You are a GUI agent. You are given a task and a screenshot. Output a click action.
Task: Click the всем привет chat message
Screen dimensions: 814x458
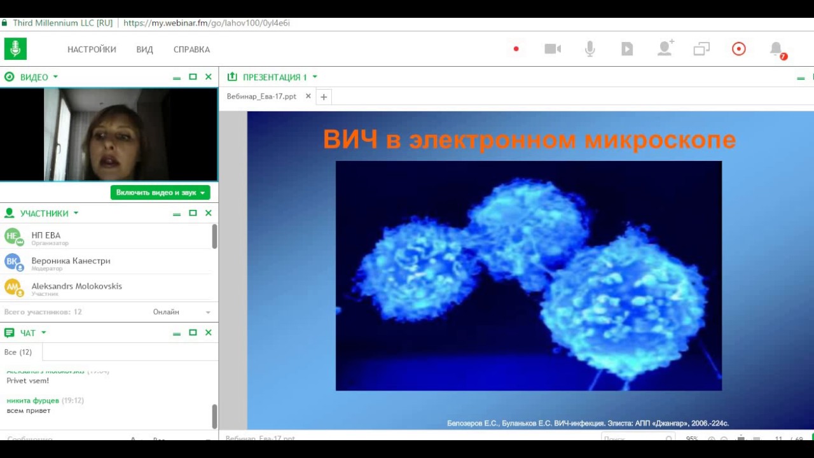(x=29, y=411)
